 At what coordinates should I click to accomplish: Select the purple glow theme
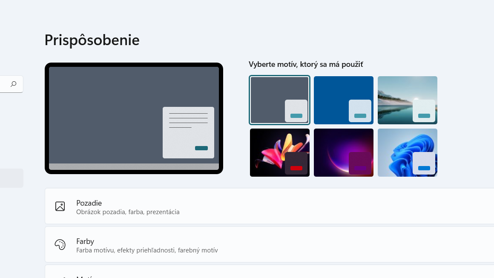pyautogui.click(x=343, y=152)
